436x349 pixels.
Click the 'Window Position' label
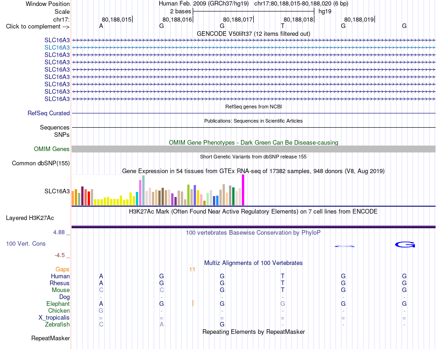(x=48, y=4)
